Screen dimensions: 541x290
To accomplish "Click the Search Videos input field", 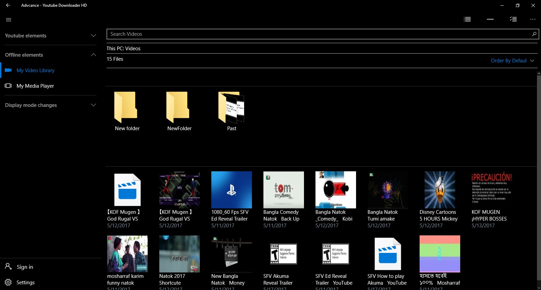I will point(322,34).
